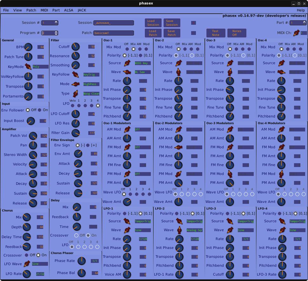
Task: Click the Osc-4 Wave selector knob
Action: 281,72
